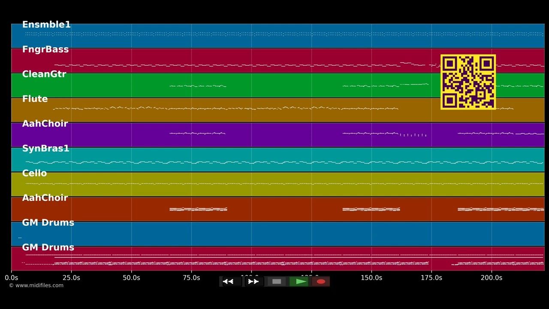Screen dimensions: 549x309
Task: Click the 75.0s time axis label
Action: click(x=191, y=278)
